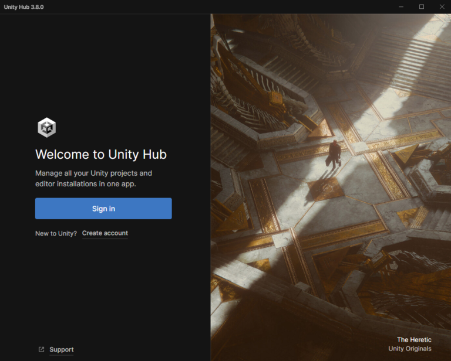Click the blue Sign in button

(x=103, y=209)
